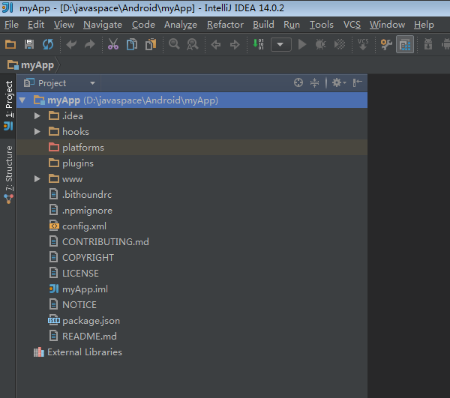The image size is (450, 398).
Task: Click the Make Project binary icon
Action: (258, 44)
